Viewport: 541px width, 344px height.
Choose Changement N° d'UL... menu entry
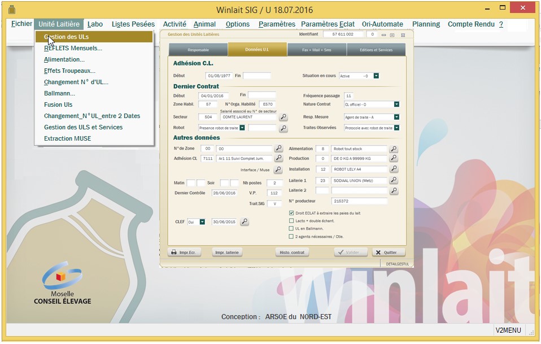point(76,82)
